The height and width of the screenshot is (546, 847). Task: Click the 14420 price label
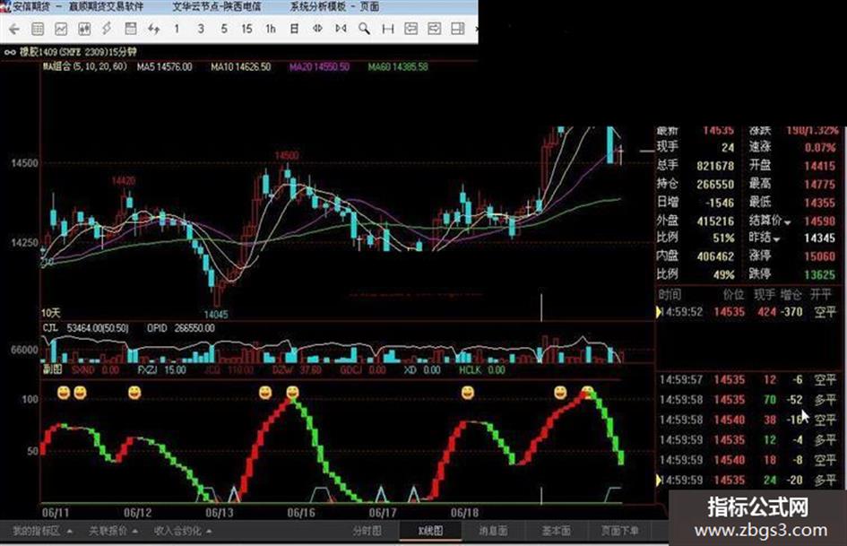coord(123,180)
